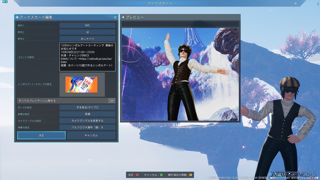The width and height of the screenshot is (320, 180).
Task: Close the アークスカード top window
Action: pyautogui.click(x=295, y=3)
